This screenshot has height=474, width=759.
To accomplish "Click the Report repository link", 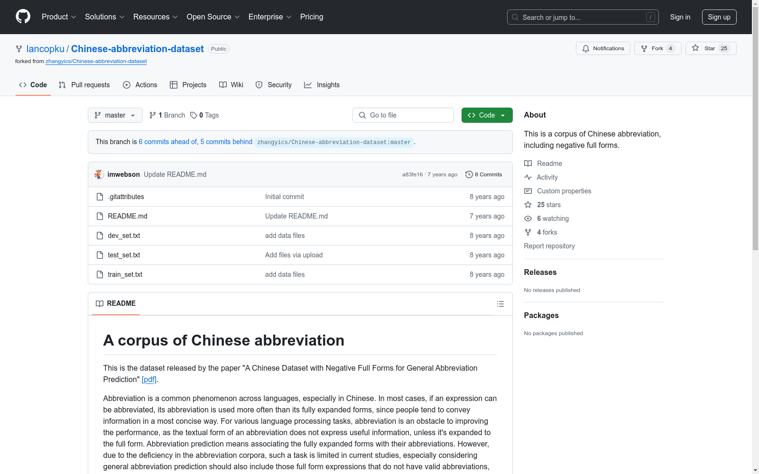I will (x=549, y=246).
